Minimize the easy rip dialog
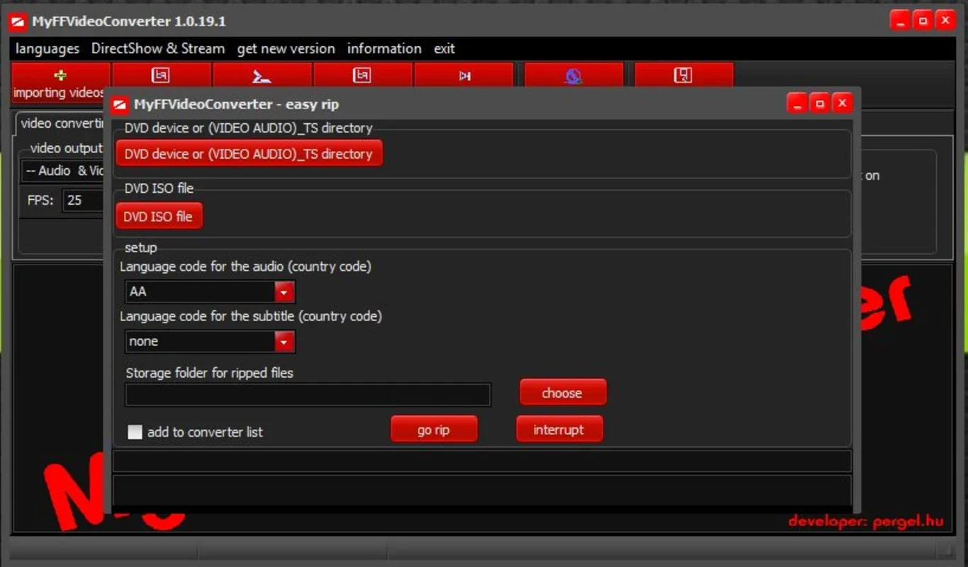 tap(797, 104)
